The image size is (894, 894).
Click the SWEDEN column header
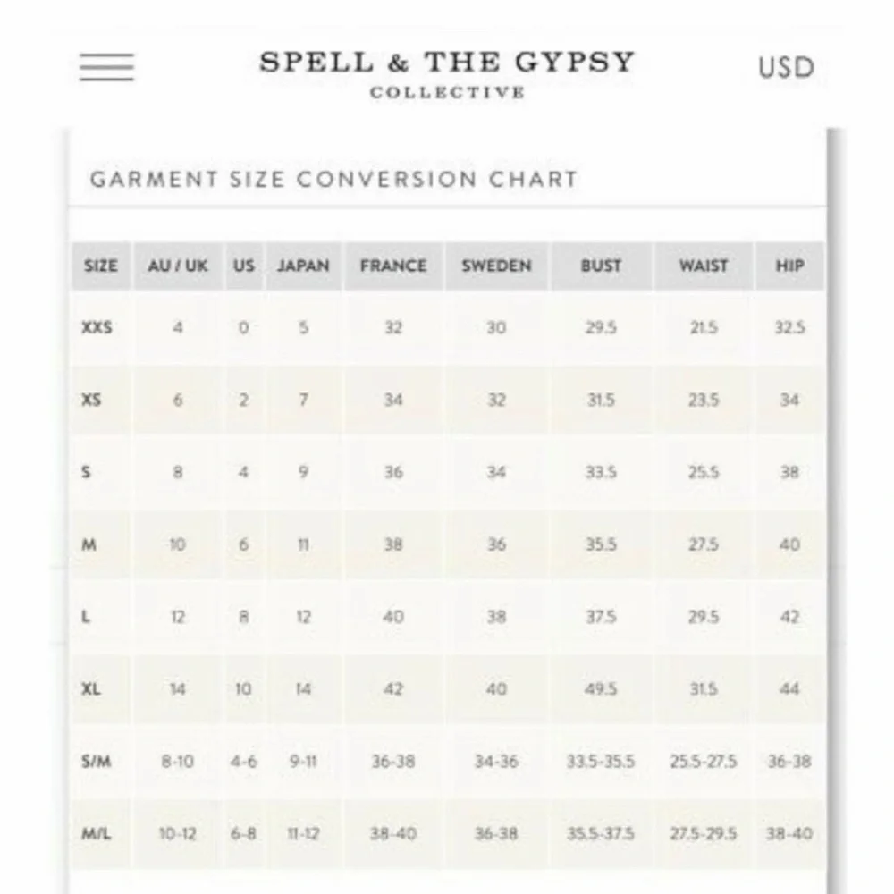click(496, 266)
